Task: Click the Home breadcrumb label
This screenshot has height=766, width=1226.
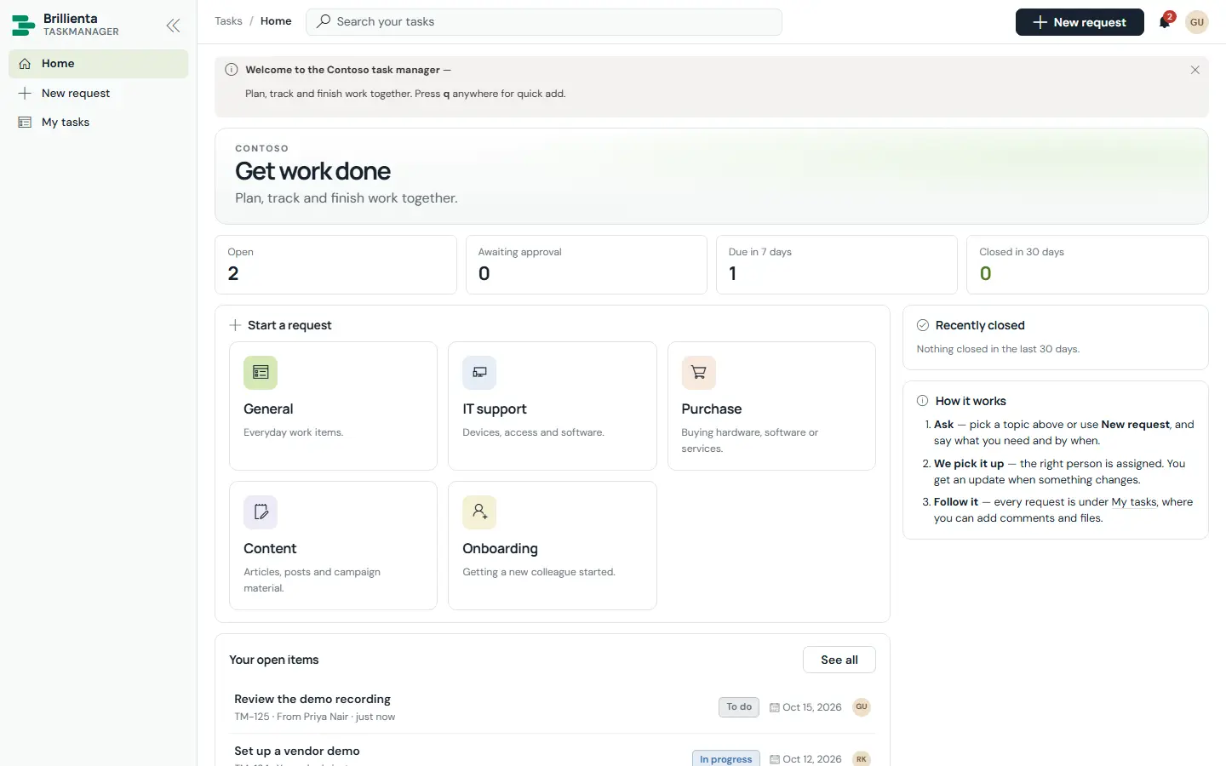Action: 276,21
